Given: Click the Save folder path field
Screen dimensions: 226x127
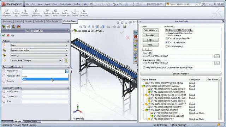Looking at the screenshot, I should (177, 56).
